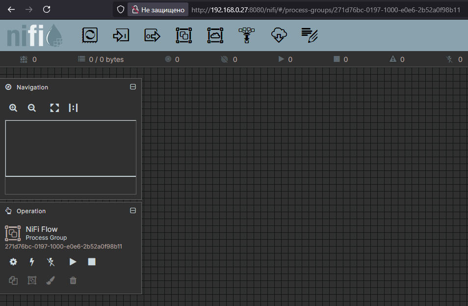Select the Label tool
Viewport: 468px width, 306px height.
(x=309, y=35)
